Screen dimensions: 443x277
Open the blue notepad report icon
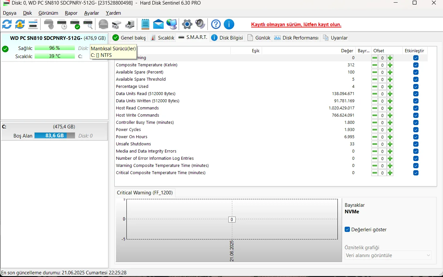[x=145, y=24]
